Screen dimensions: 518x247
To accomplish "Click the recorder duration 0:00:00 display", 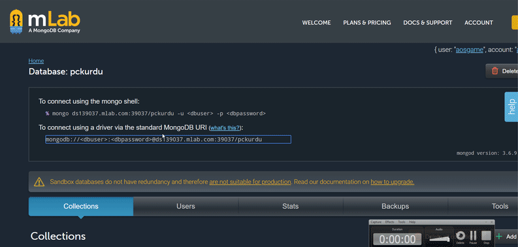I will (x=397, y=239).
